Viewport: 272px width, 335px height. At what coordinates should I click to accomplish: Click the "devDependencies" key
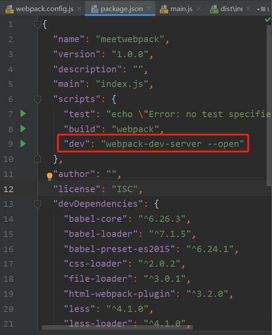[x=98, y=204]
